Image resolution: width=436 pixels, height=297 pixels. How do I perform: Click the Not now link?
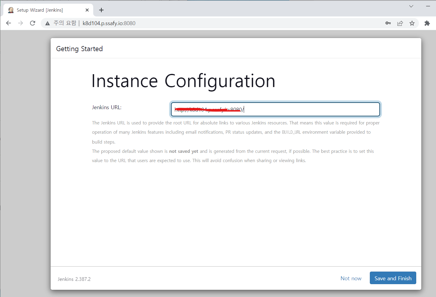(x=351, y=278)
